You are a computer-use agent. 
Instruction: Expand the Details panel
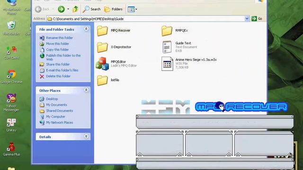[86, 136]
